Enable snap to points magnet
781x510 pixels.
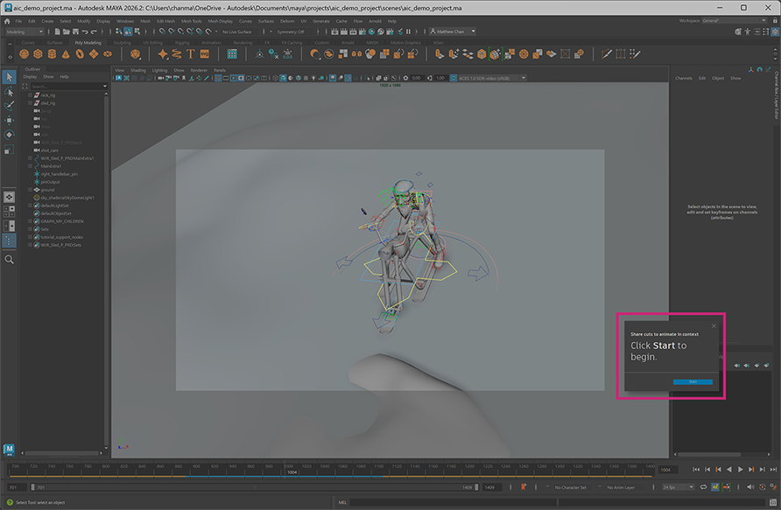[x=182, y=31]
